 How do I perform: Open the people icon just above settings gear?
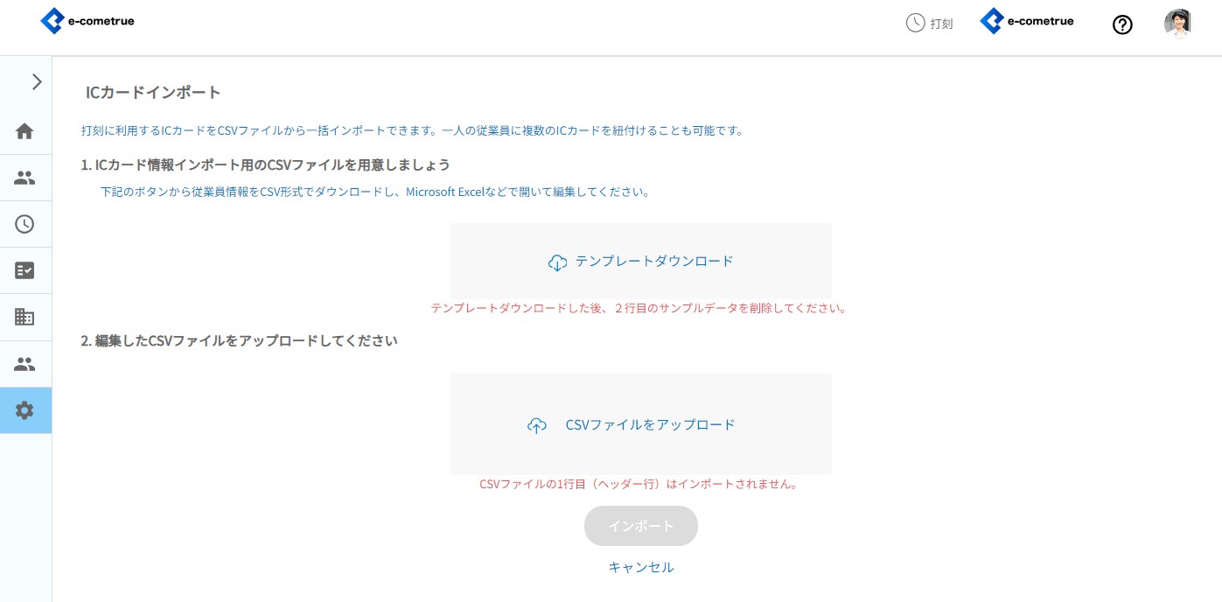pos(24,364)
